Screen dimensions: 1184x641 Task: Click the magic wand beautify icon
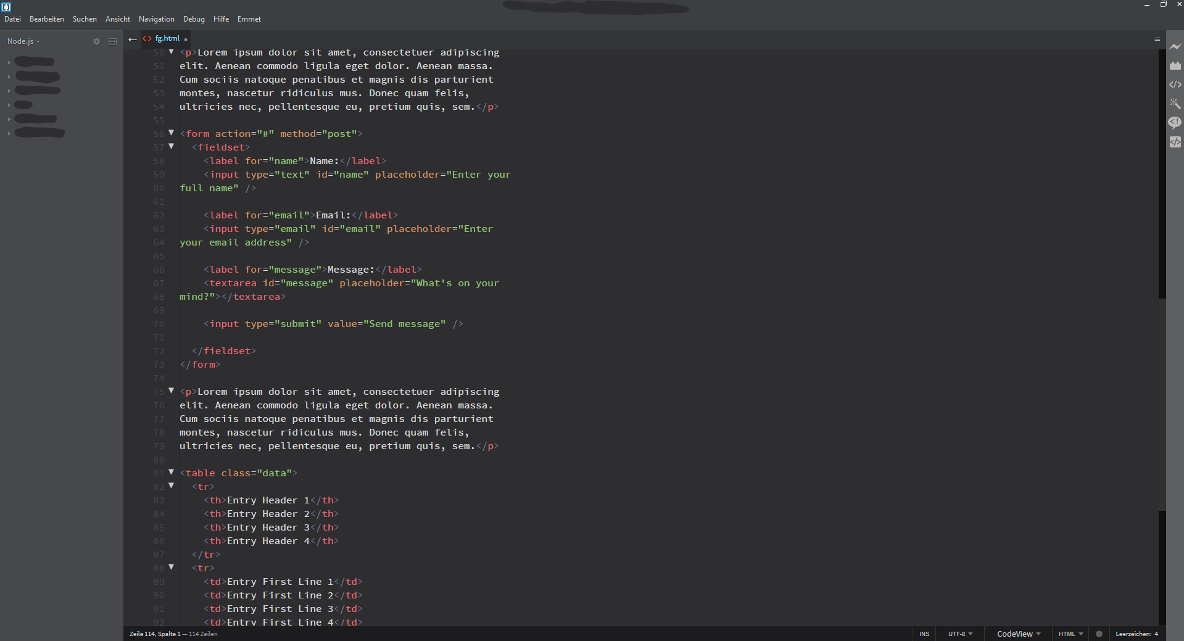pyautogui.click(x=1175, y=104)
